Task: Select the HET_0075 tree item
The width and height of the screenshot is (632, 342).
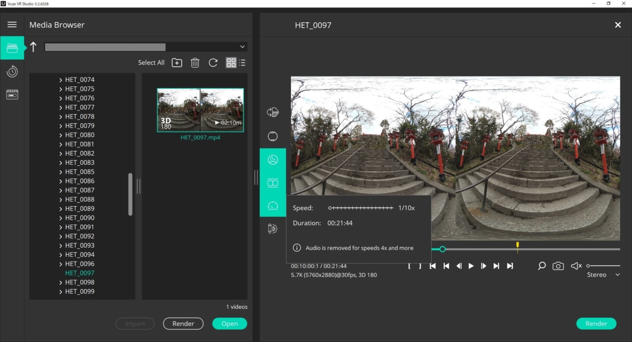Action: click(x=79, y=89)
